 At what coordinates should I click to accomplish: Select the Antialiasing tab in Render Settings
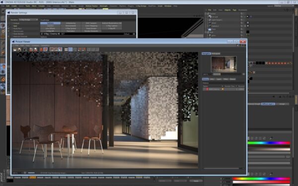[71, 23]
